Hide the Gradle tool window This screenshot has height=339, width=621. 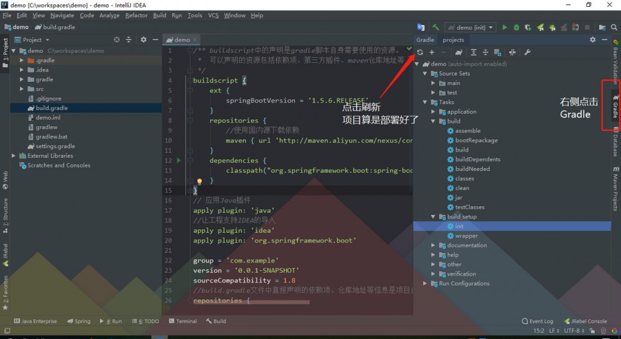604,40
